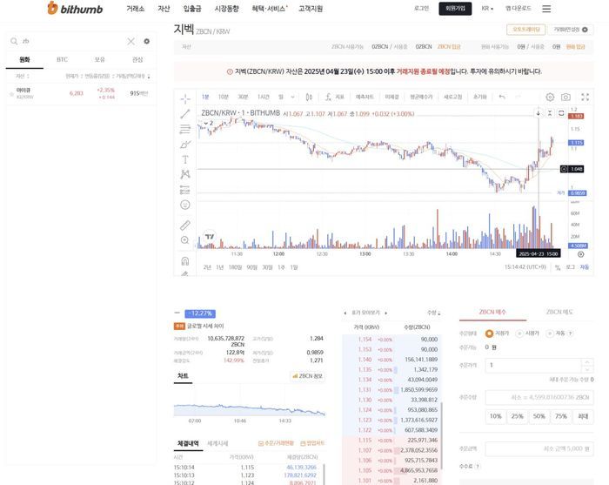This screenshot has height=485, width=609.
Task: Open the Fibonacci/horizontal lines tool
Action: (x=185, y=129)
